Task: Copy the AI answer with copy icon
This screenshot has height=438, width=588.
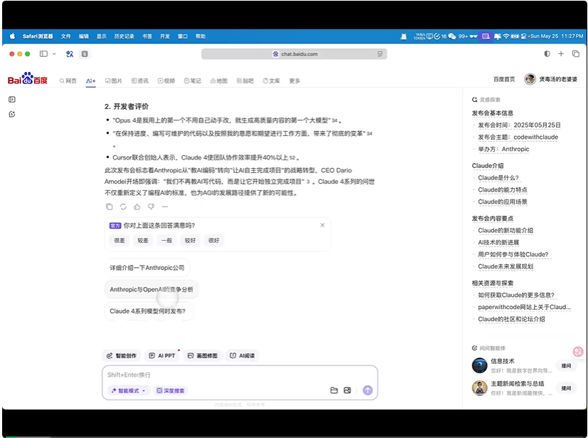Action: pyautogui.click(x=109, y=207)
